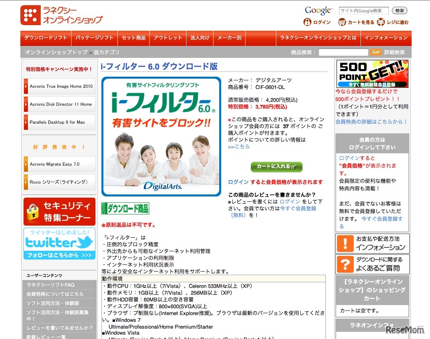The height and width of the screenshot is (339, 430).
Task: Click the 500 POINT GET banner
Action: [x=372, y=74]
